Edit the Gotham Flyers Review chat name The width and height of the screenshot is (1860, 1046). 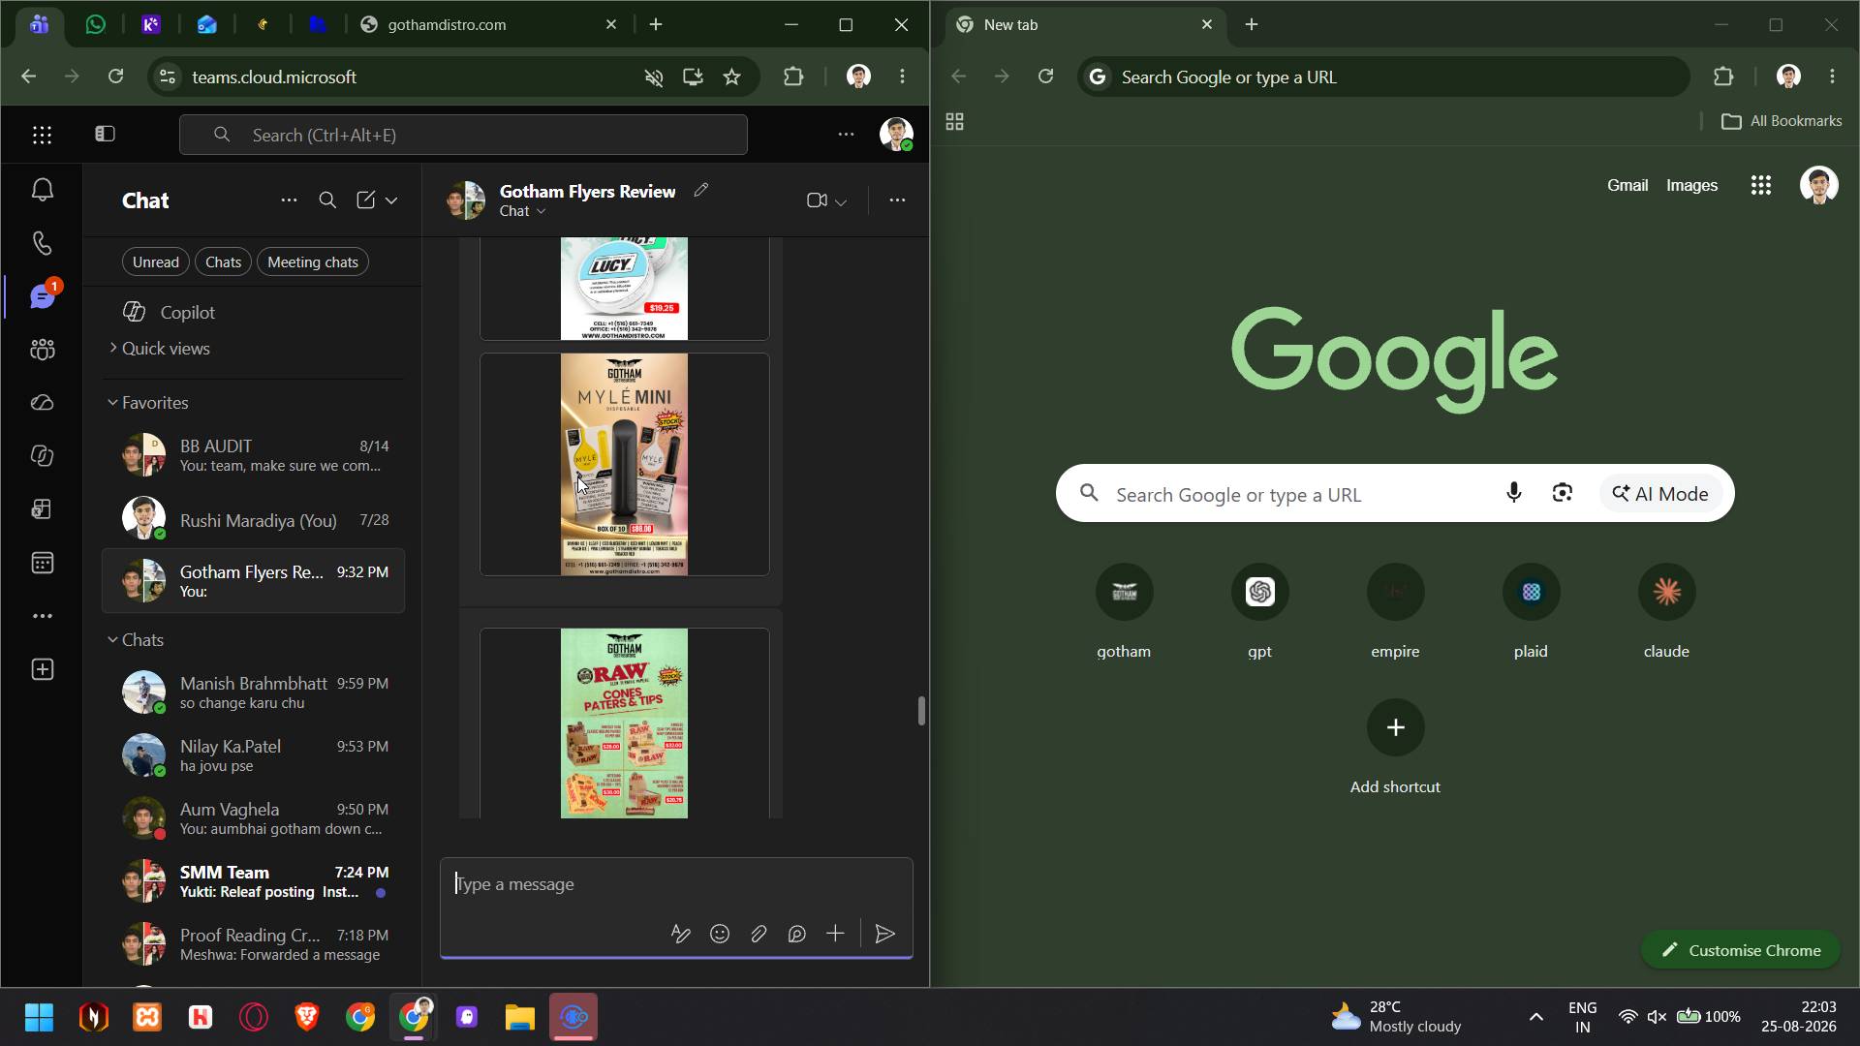click(701, 190)
